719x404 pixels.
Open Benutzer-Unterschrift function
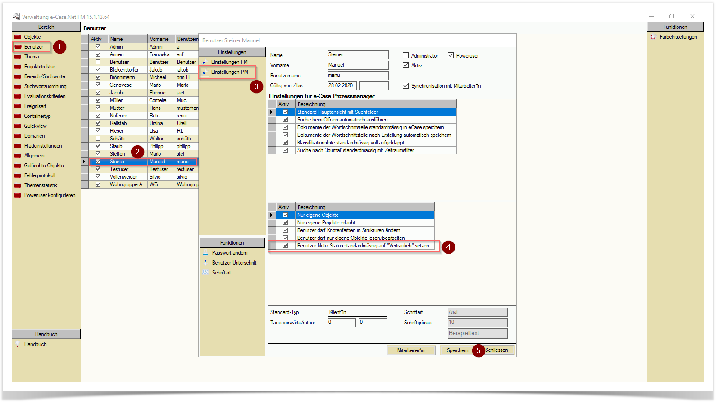coord(234,263)
